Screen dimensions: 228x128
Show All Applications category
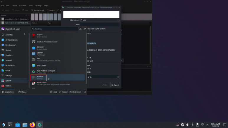(14, 40)
